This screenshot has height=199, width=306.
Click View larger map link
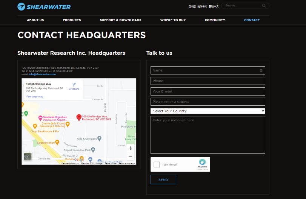tap(35, 96)
